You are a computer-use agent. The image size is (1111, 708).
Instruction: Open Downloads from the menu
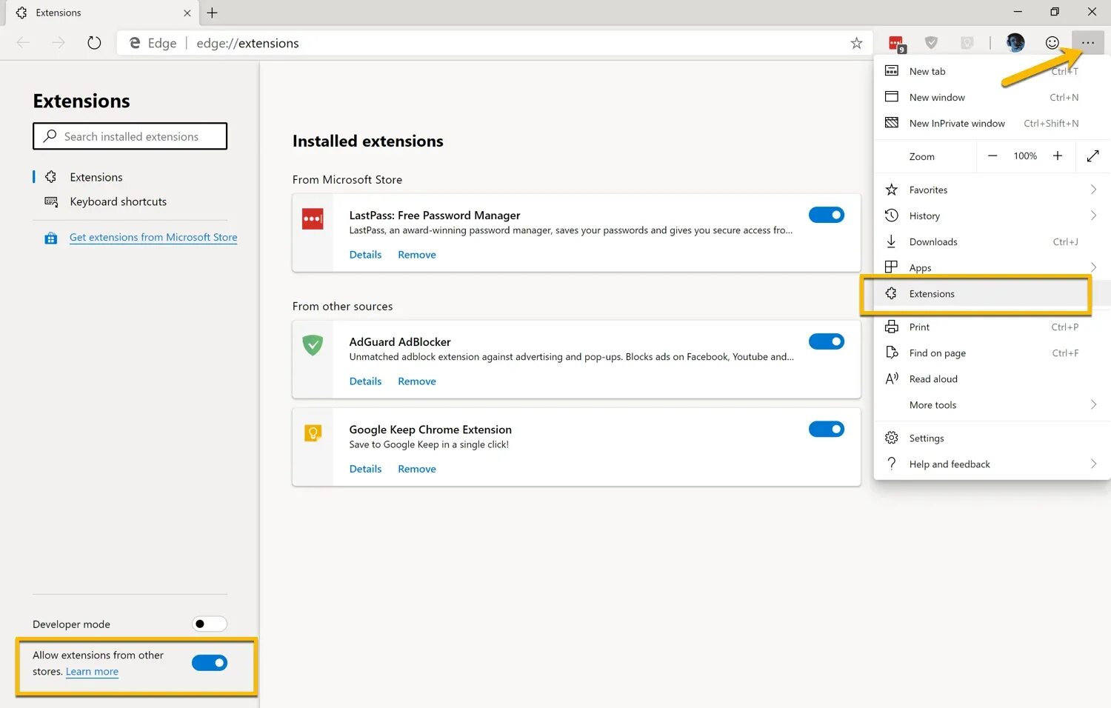click(x=991, y=241)
